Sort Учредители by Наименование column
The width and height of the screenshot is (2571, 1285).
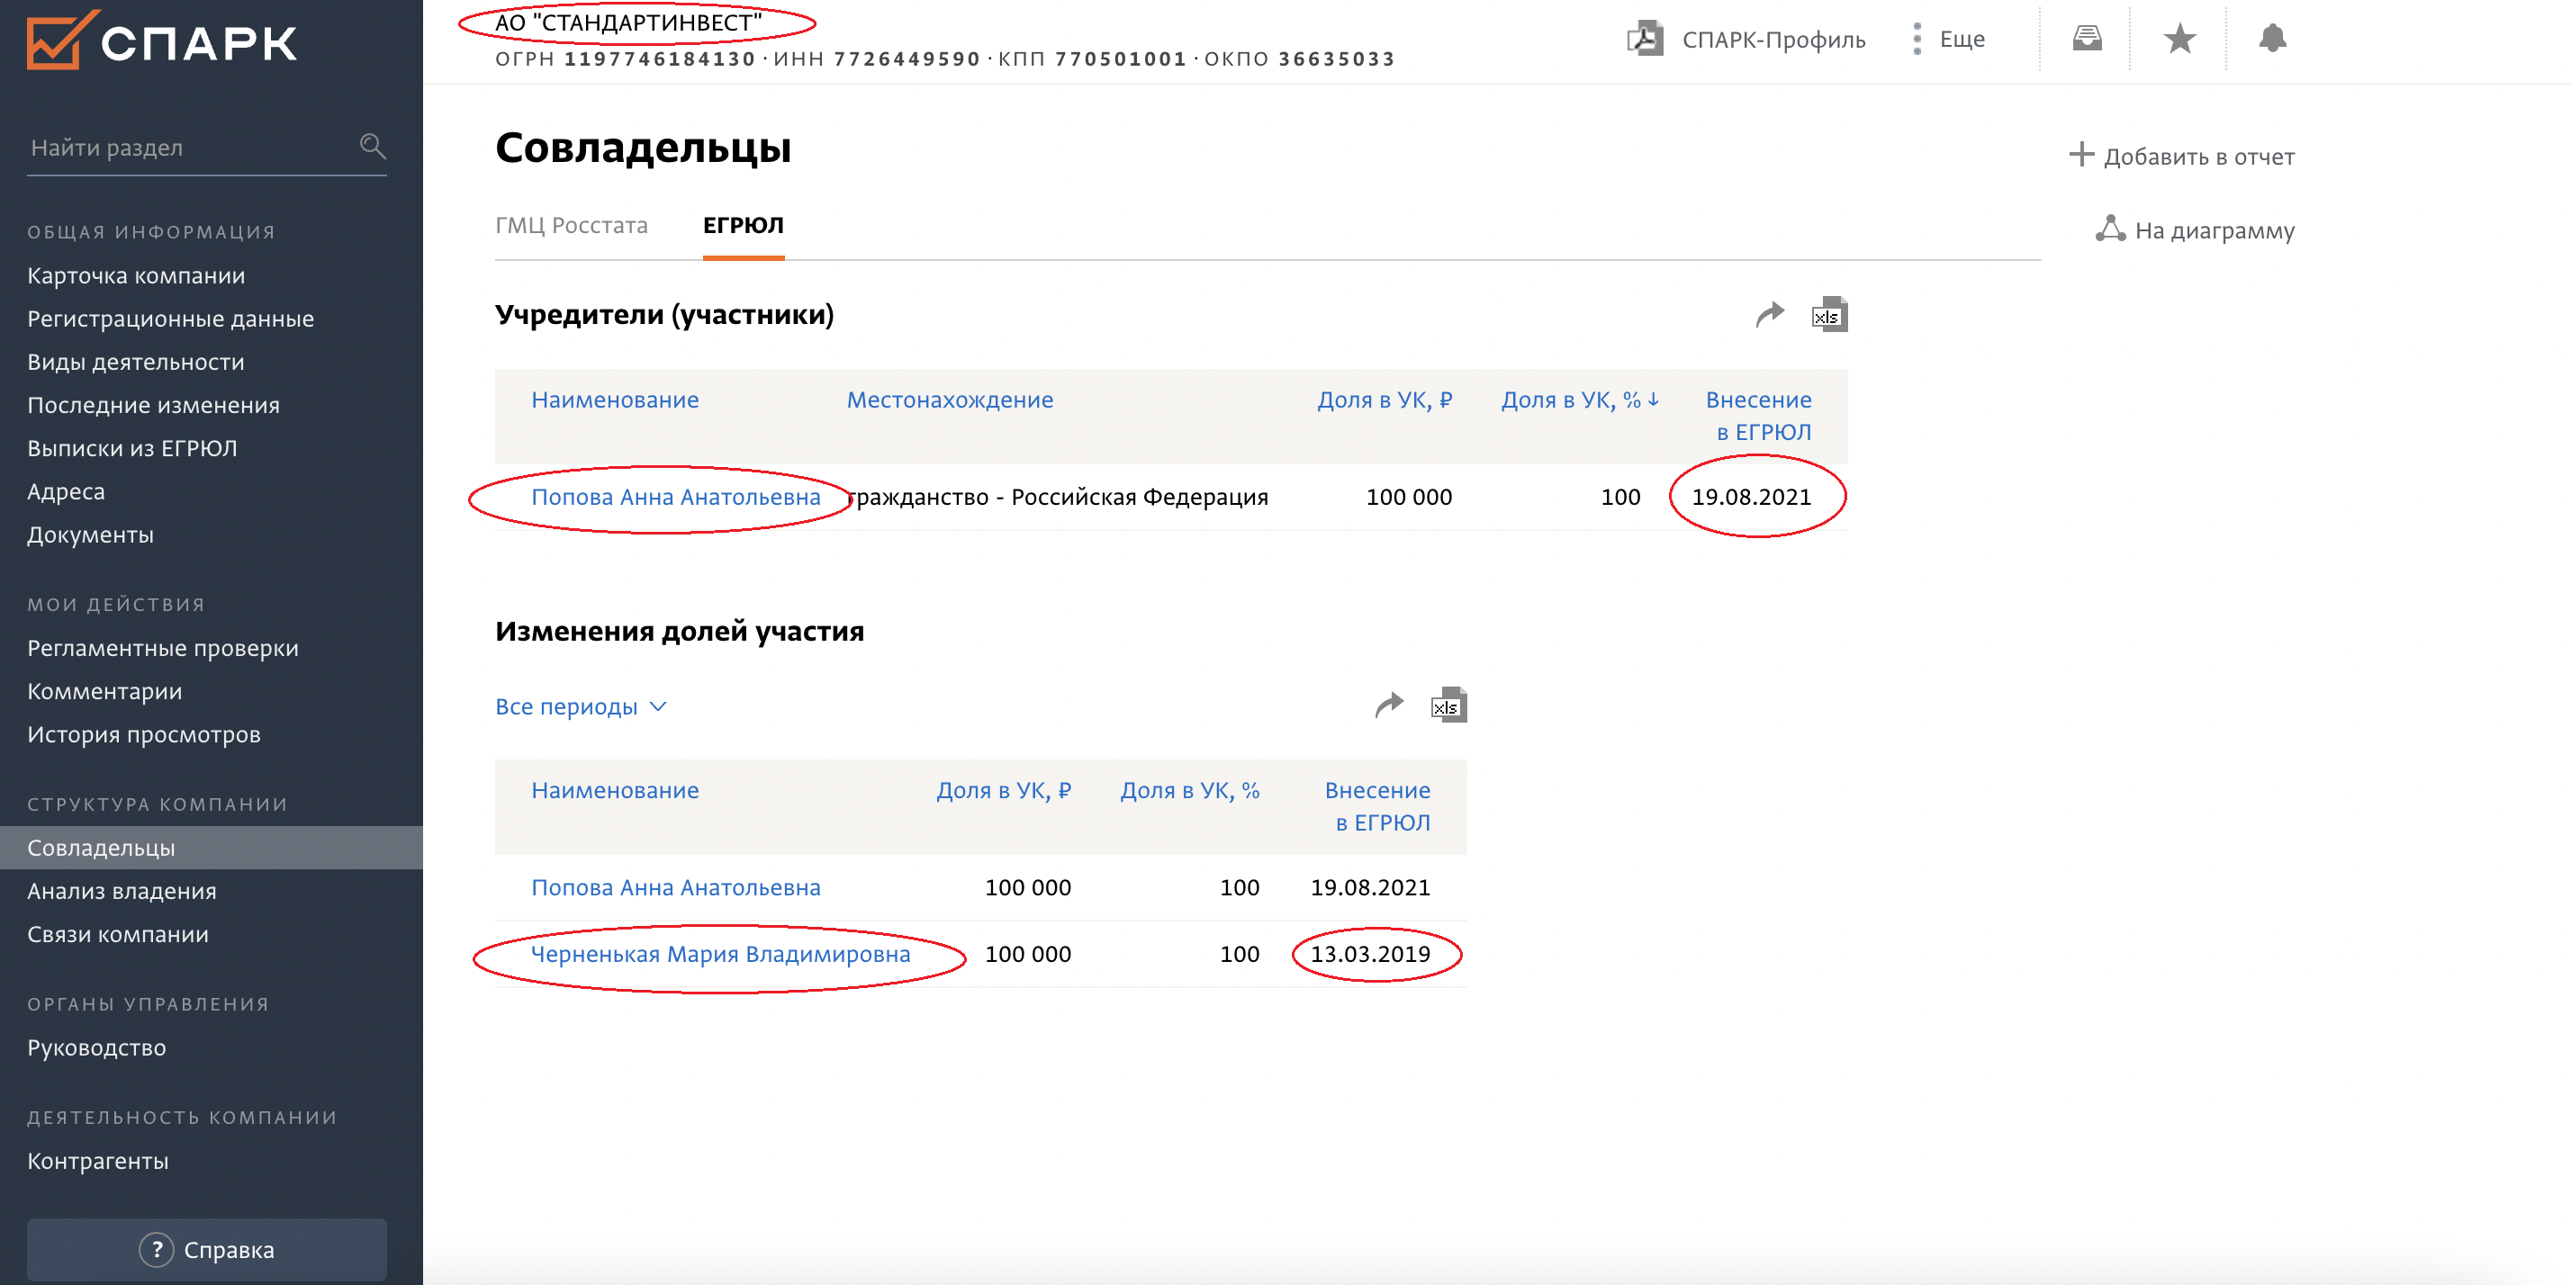click(x=615, y=400)
